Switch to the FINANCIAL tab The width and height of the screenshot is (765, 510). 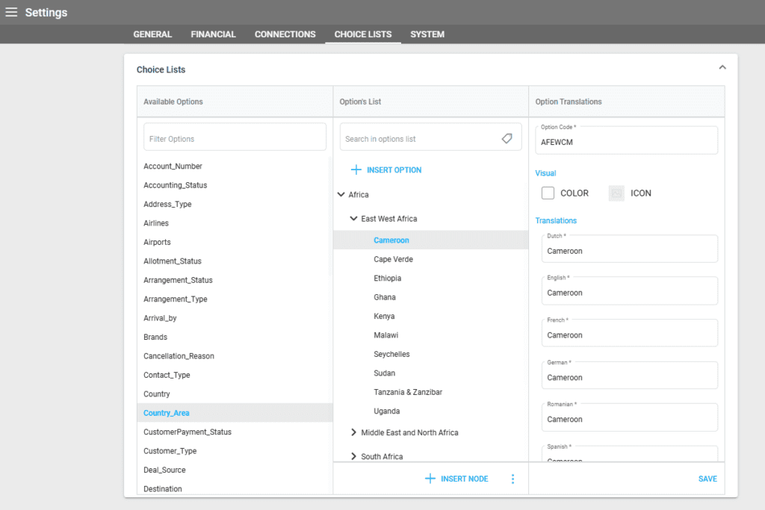[213, 34]
